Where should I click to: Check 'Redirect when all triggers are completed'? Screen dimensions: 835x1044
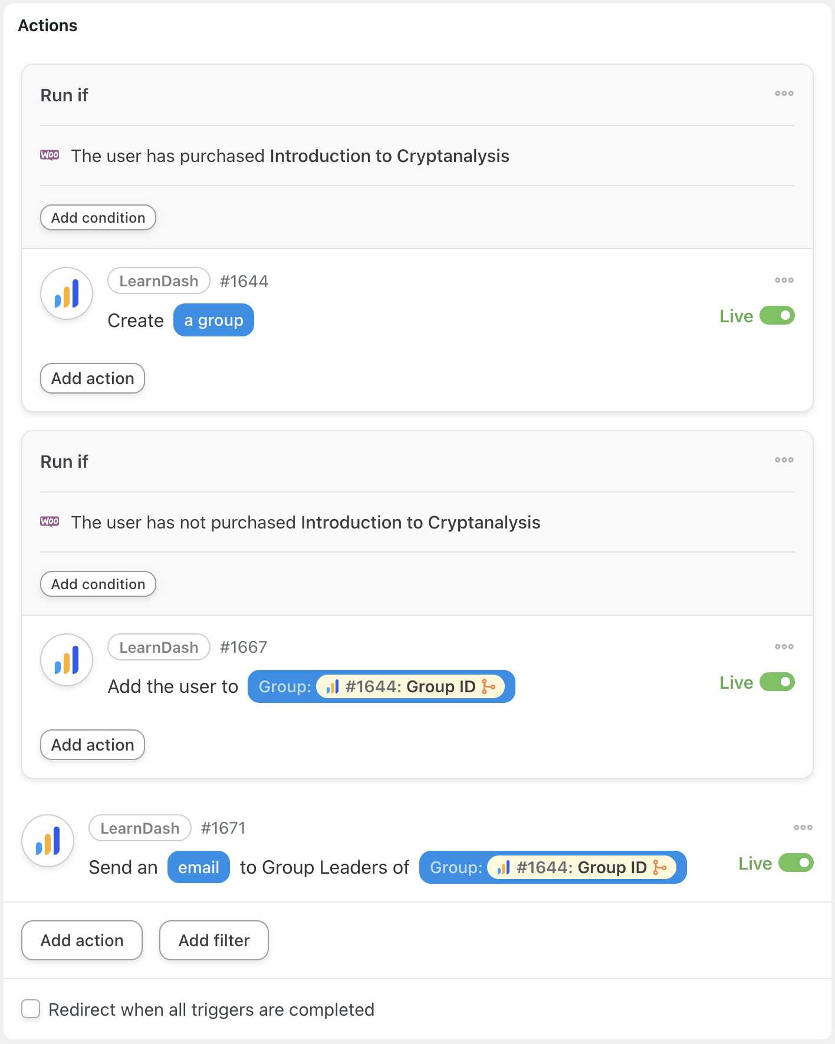coord(31,1009)
